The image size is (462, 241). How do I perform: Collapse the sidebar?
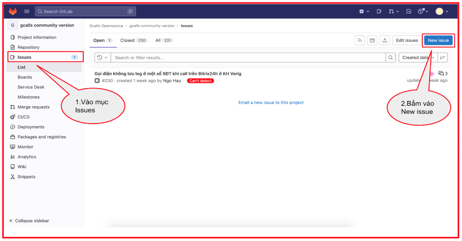pyautogui.click(x=29, y=221)
